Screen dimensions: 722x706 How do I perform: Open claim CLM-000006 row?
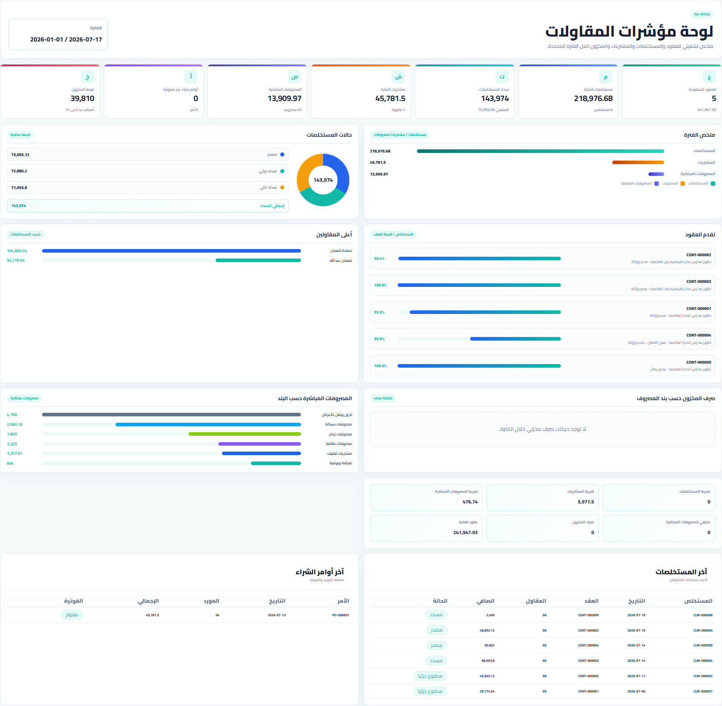click(x=542, y=615)
